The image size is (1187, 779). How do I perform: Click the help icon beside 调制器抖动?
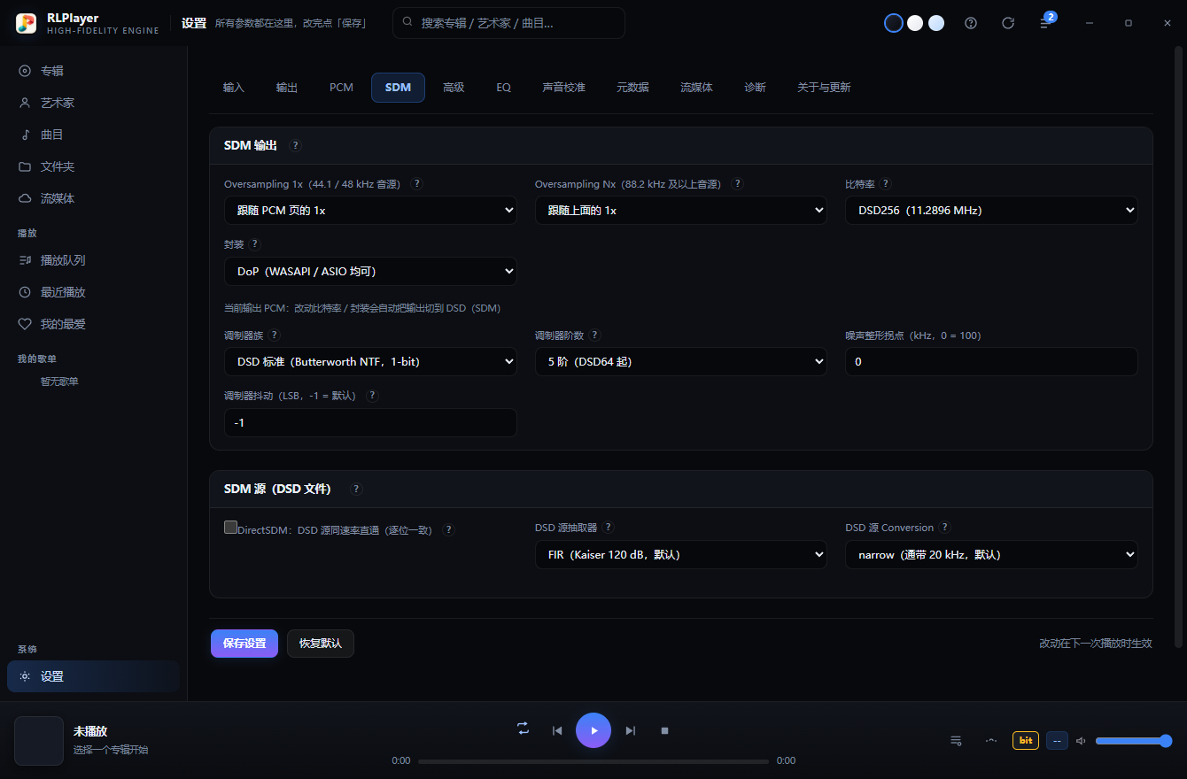tap(372, 396)
